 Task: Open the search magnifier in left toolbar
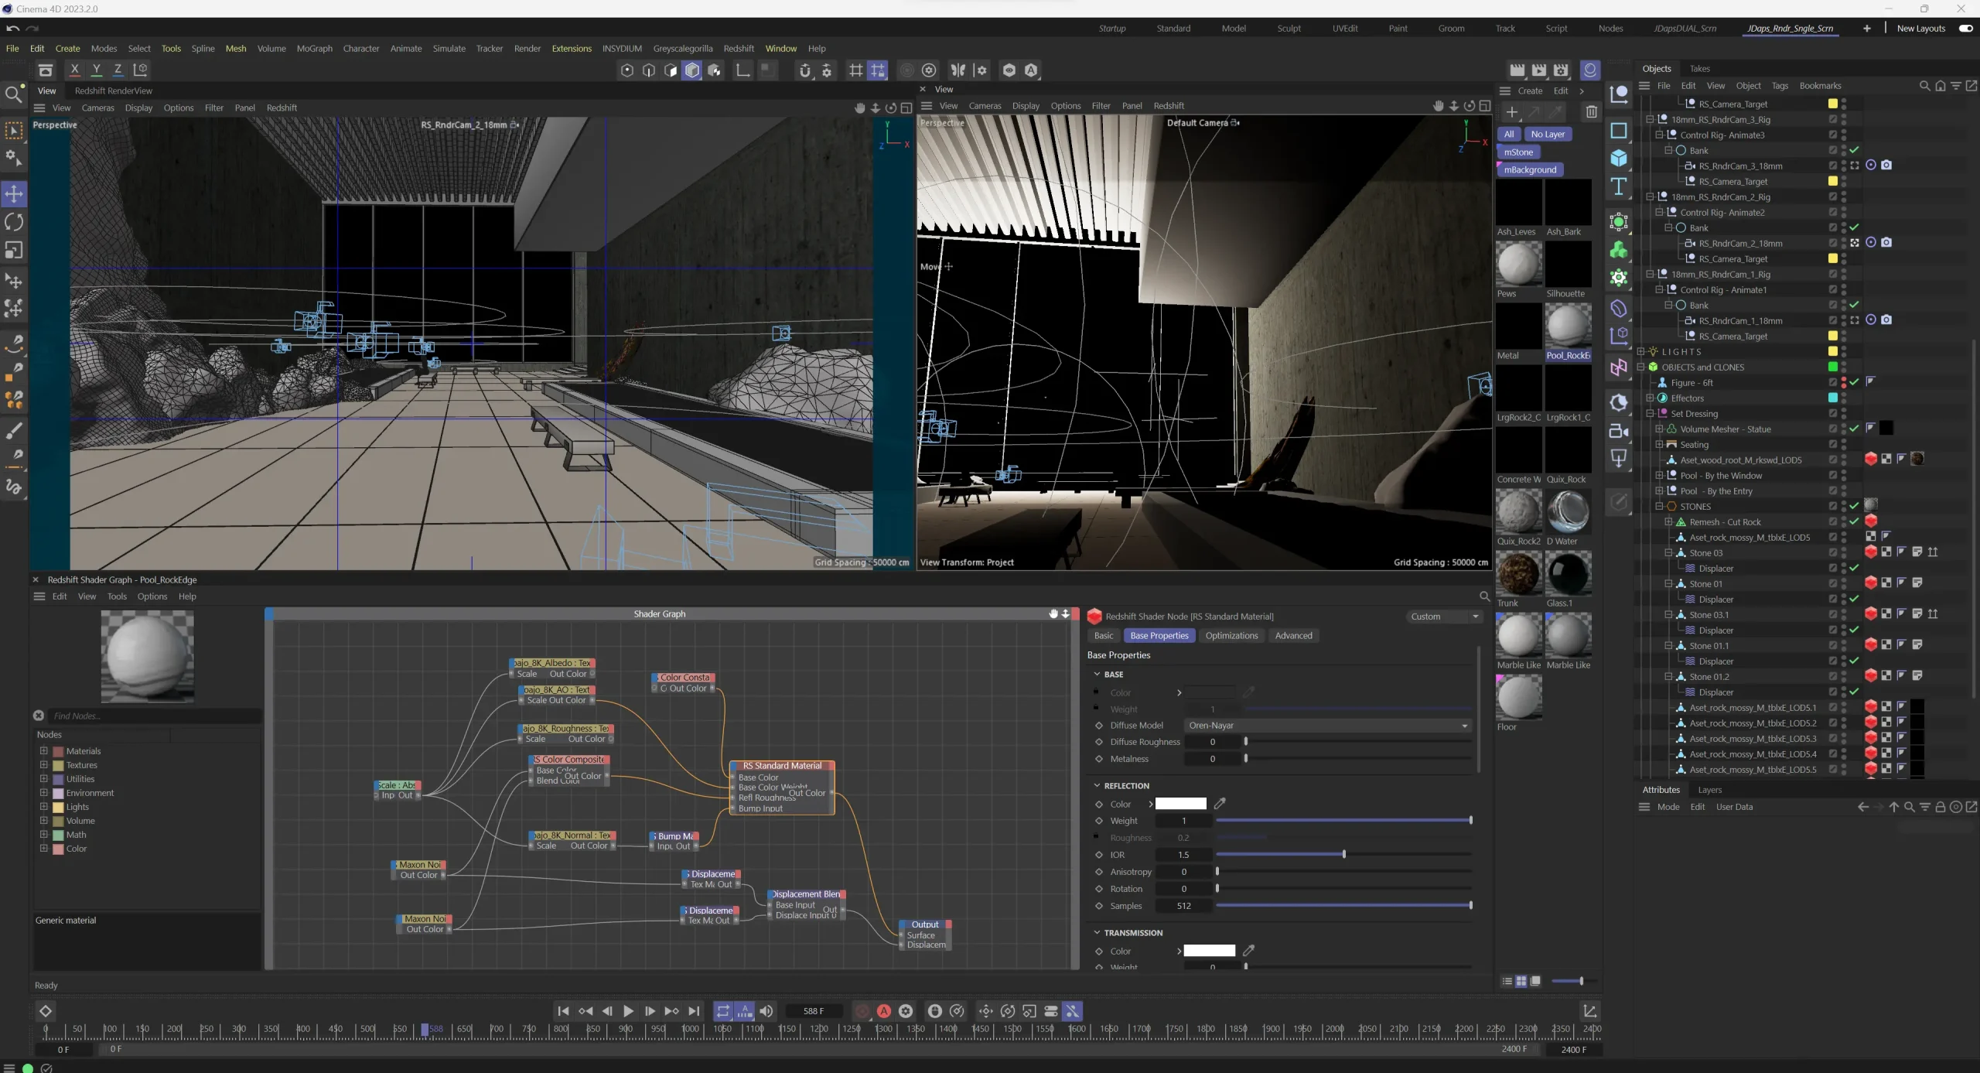coord(13,94)
